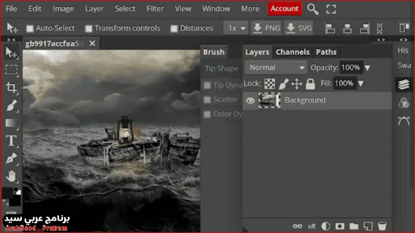The image size is (415, 233).
Task: Check the Scatter brush option
Action: [207, 100]
